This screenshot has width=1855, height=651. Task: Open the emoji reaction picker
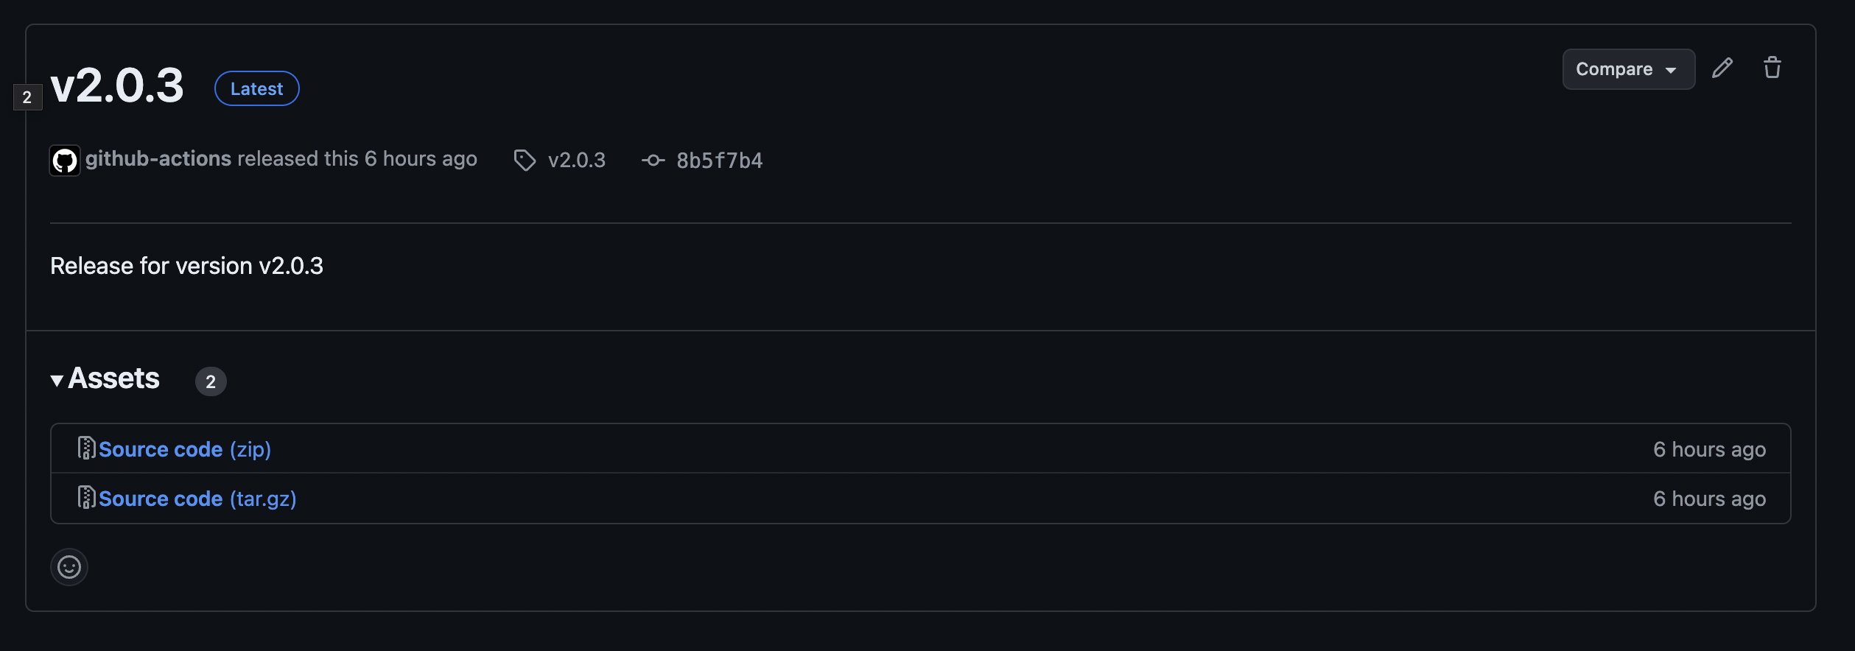click(69, 567)
